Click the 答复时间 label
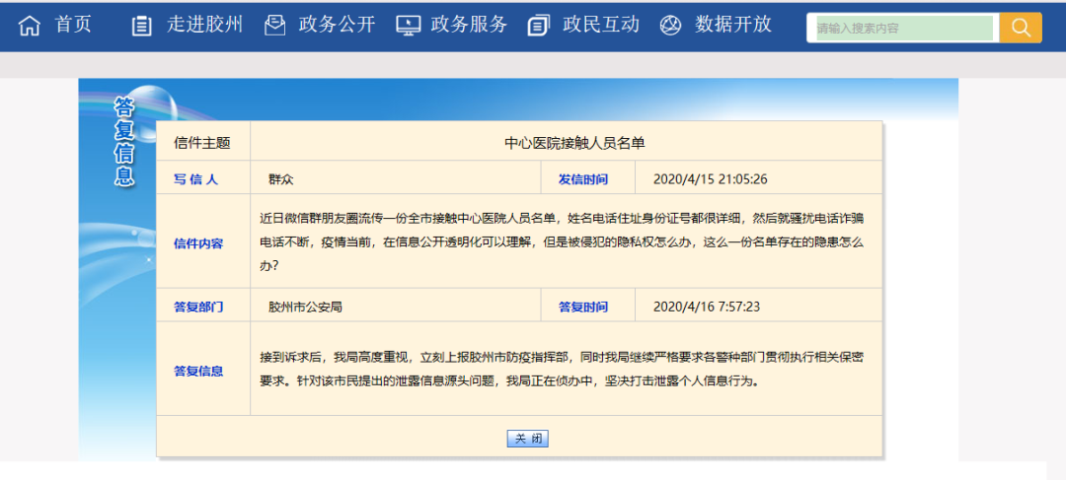 [x=583, y=307]
